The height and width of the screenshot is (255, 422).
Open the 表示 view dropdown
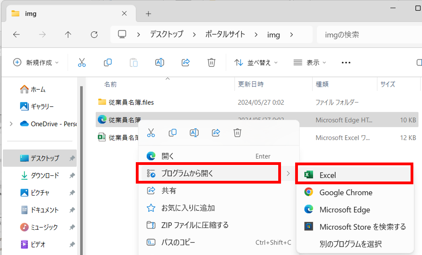(x=310, y=62)
